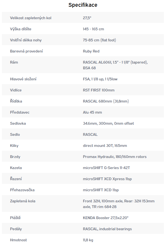Click the Přehazovačka row label

click(22, 190)
